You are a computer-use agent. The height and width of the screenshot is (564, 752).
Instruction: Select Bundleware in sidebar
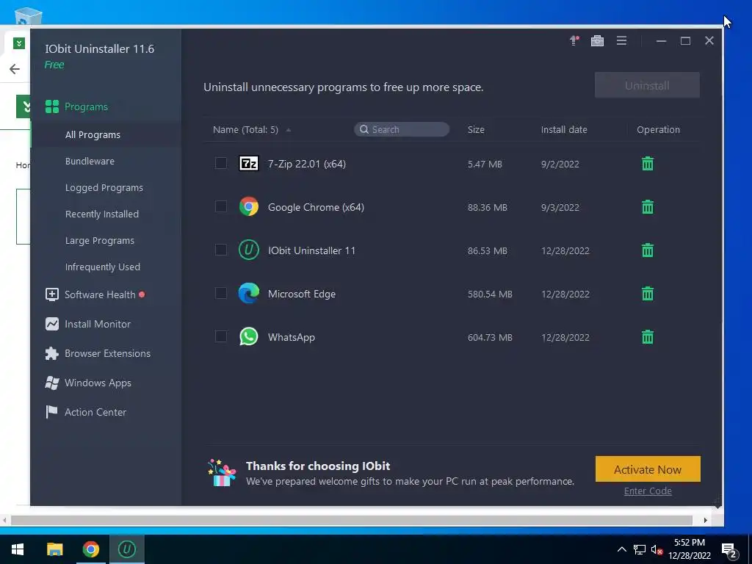point(90,161)
